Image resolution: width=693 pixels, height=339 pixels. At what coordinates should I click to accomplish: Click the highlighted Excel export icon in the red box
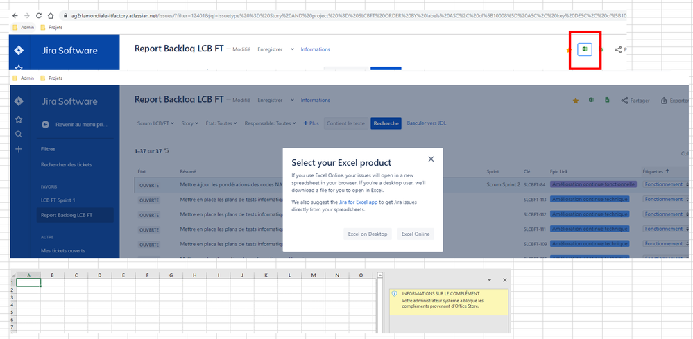point(585,49)
